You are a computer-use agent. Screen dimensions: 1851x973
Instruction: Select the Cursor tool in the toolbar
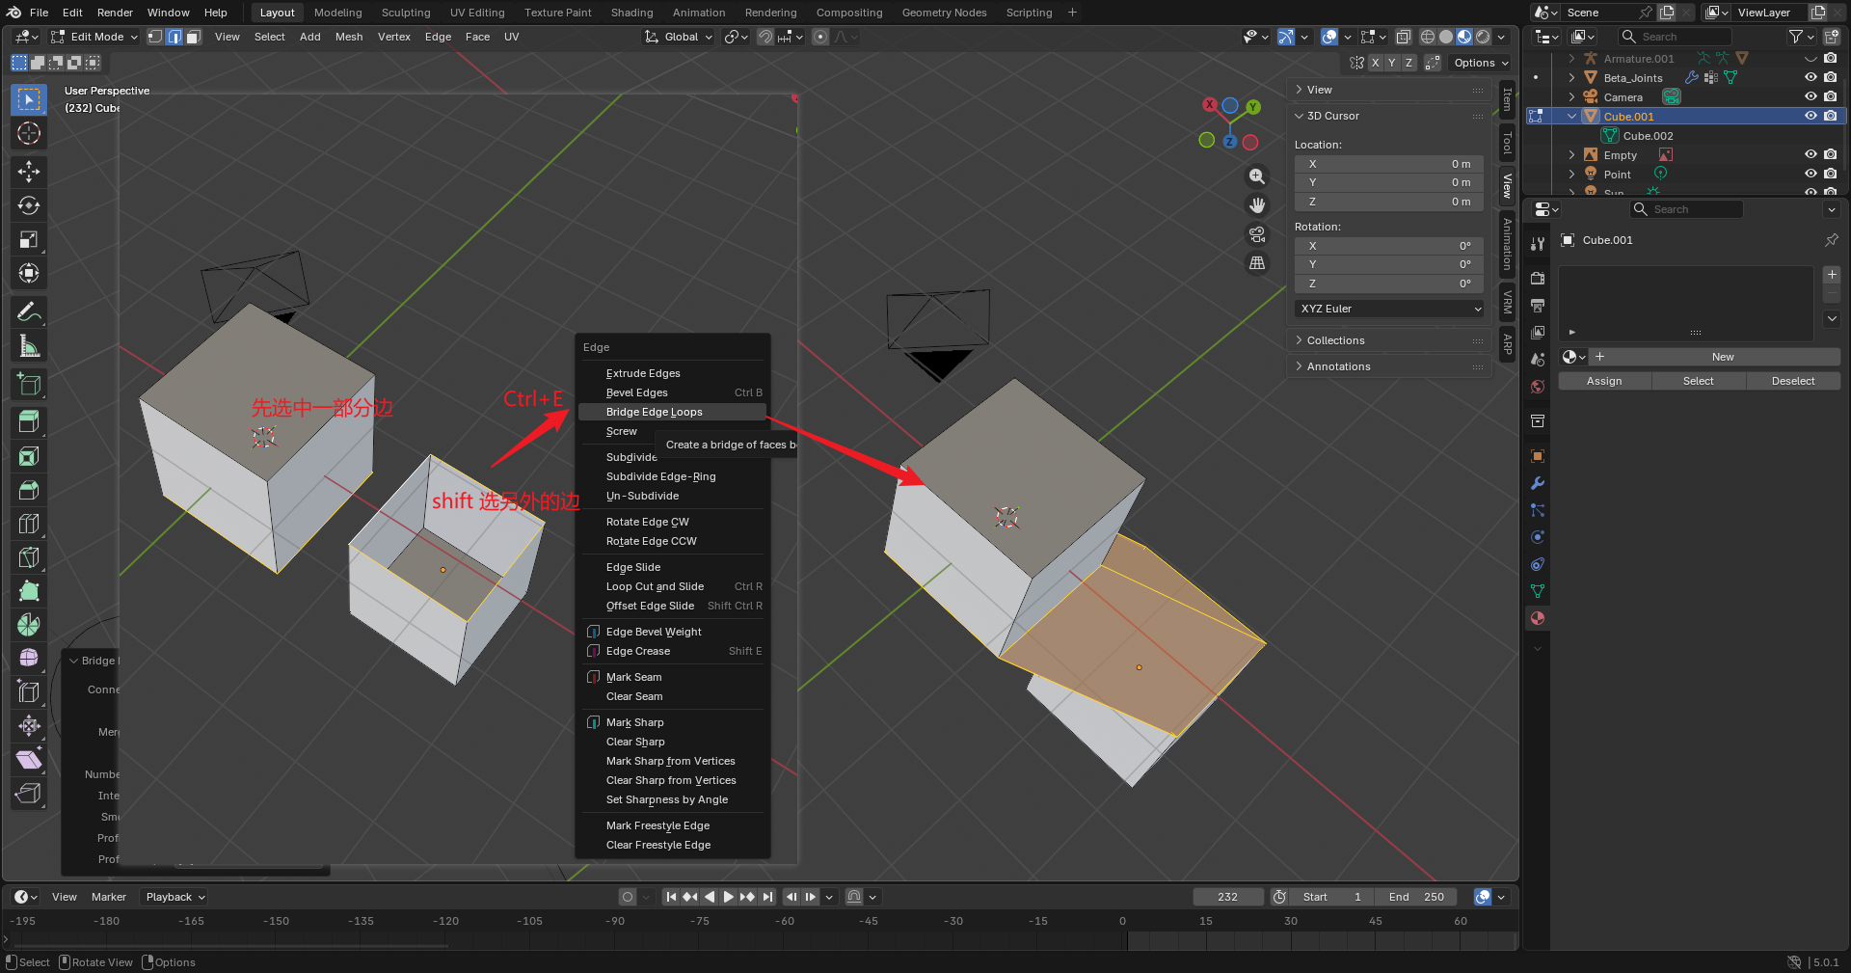(x=29, y=134)
